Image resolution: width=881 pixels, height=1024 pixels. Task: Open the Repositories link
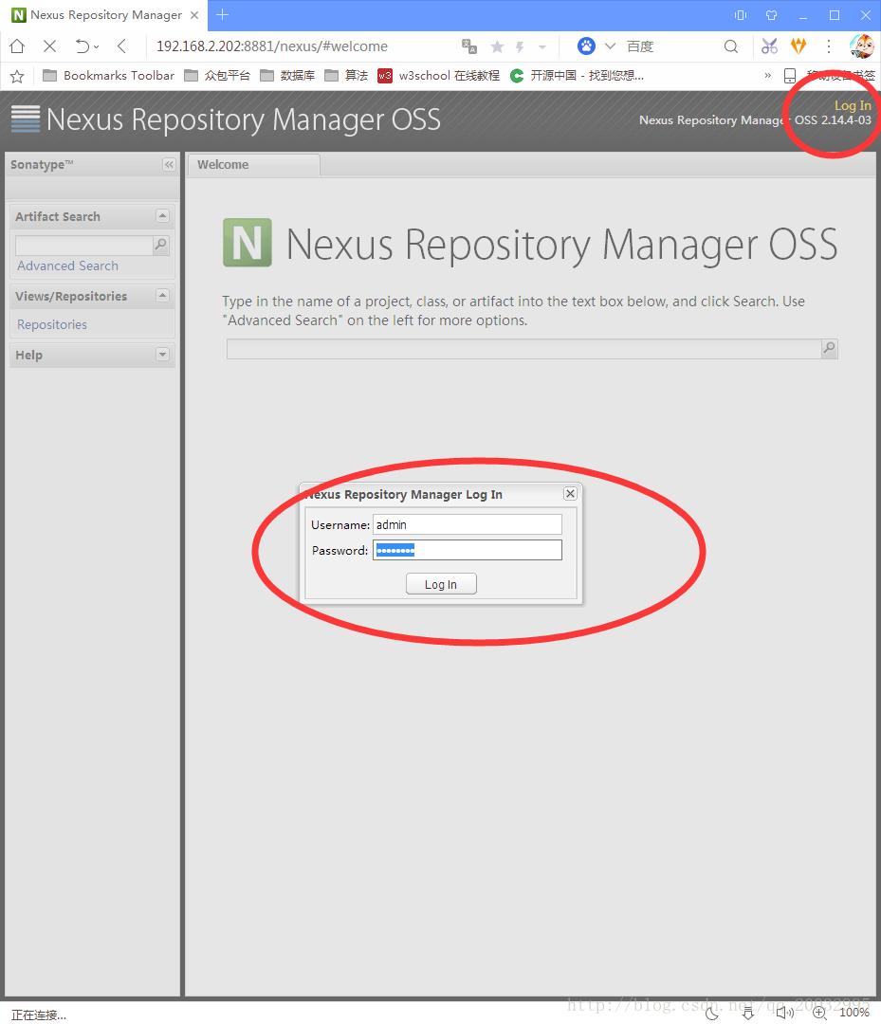pyautogui.click(x=52, y=324)
